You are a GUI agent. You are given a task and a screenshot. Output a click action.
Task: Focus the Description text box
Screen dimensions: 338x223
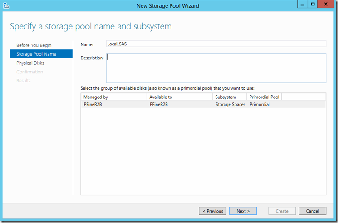216,68
